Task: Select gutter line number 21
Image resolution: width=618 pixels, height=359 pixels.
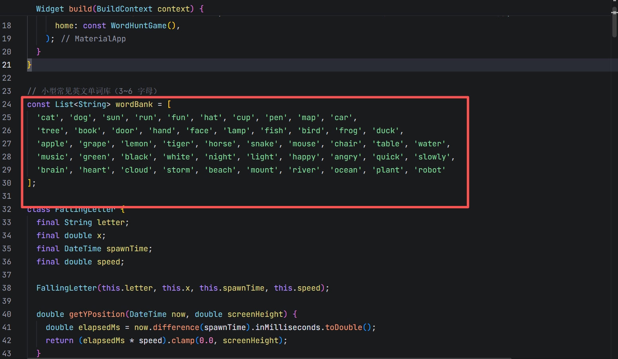Action: coord(7,65)
